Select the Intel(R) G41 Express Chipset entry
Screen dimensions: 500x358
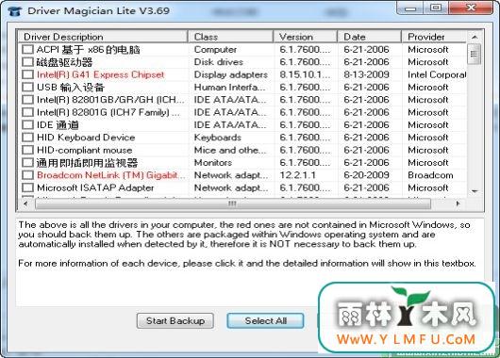point(100,74)
